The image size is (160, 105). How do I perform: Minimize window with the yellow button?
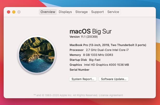pyautogui.click(x=14, y=12)
